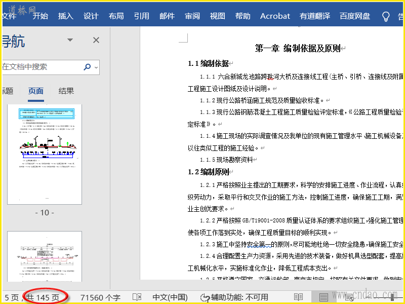Click the proofing check icon in status bar
The width and height of the screenshot is (405, 304).
pos(137,297)
